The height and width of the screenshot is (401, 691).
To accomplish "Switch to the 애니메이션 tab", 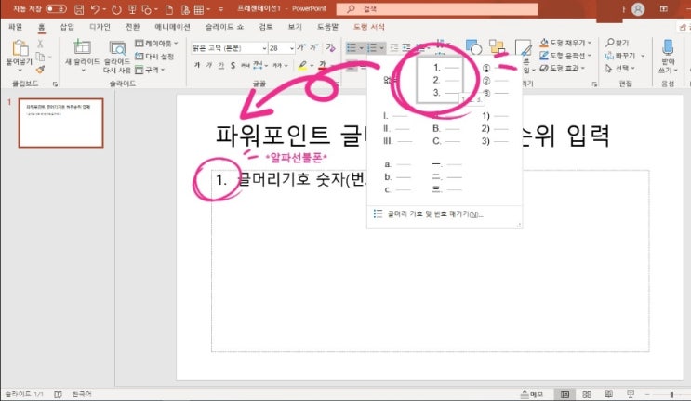I will [172, 27].
